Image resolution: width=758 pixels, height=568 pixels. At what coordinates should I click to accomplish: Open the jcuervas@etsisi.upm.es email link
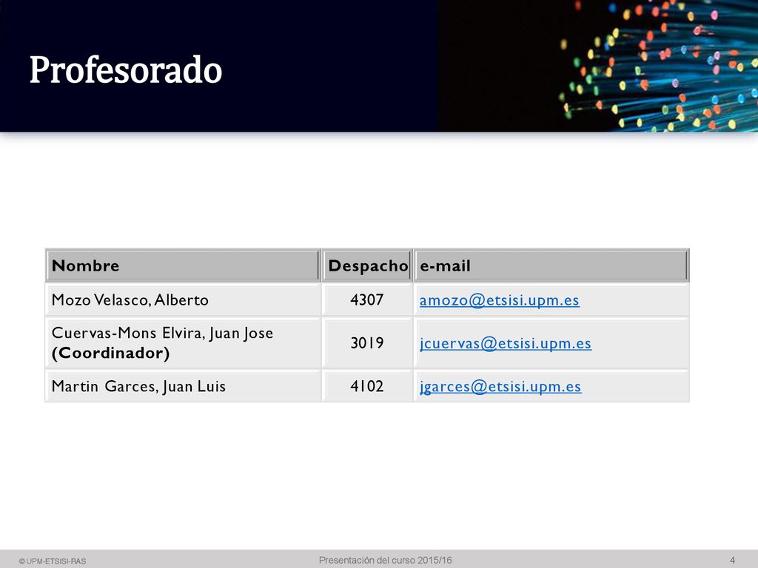505,343
